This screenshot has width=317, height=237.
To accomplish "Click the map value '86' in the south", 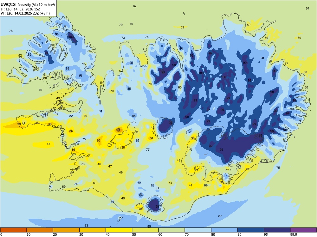I will (x=139, y=183).
